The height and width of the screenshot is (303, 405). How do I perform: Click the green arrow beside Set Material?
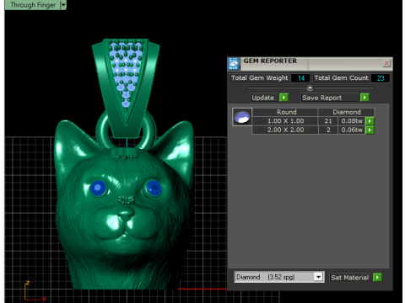click(x=377, y=278)
